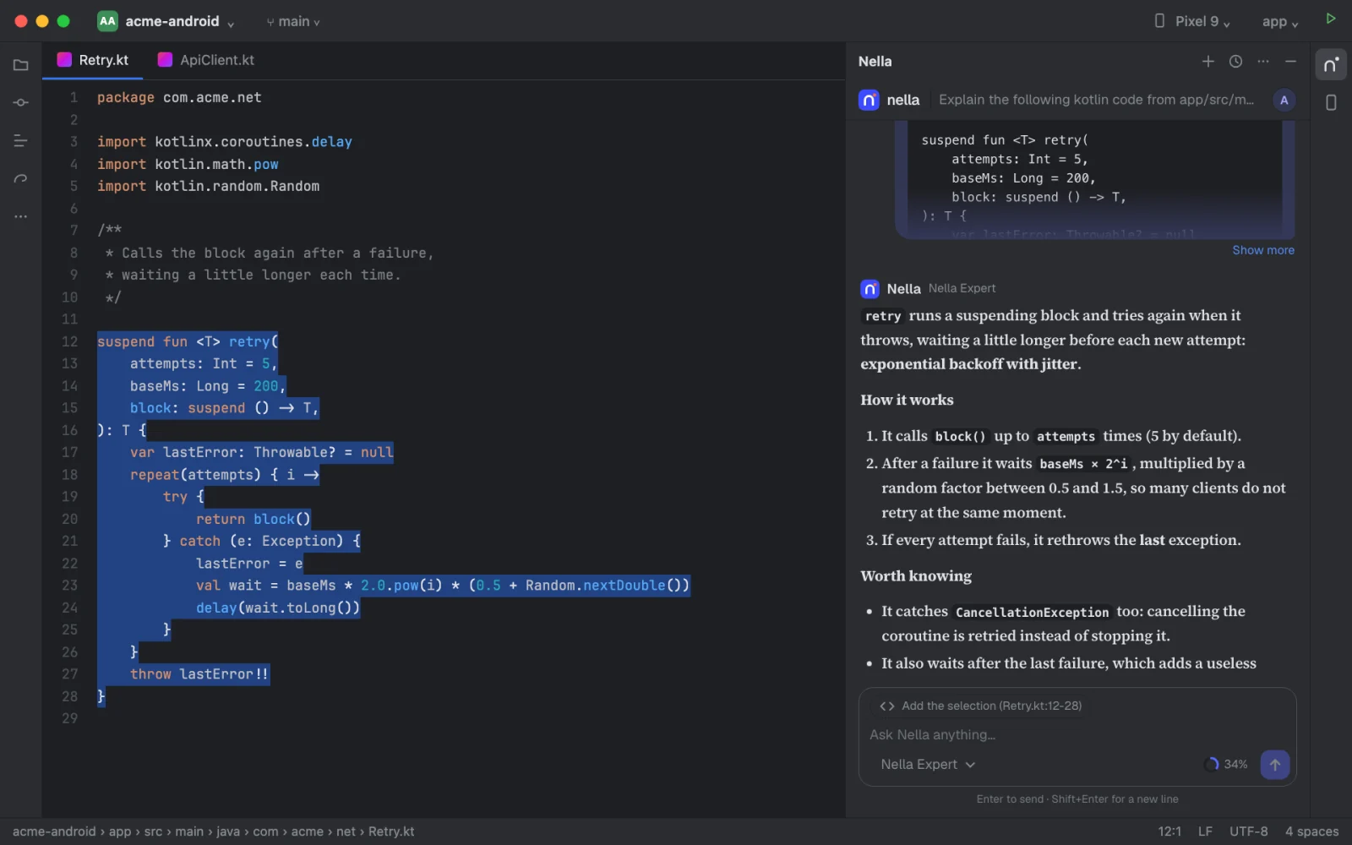Minimize the Nella panel

[x=1290, y=62]
